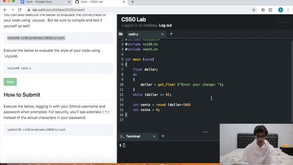
Task: Click the style50 cash.c command
Action: [x=19, y=68]
